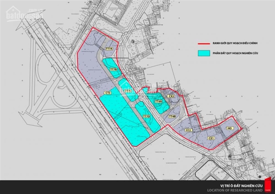Click the 'PHẦN ĐẤT QUY HOẠCH NGHIÊN CỨU' legend text
275x194 pixels.
234,53
